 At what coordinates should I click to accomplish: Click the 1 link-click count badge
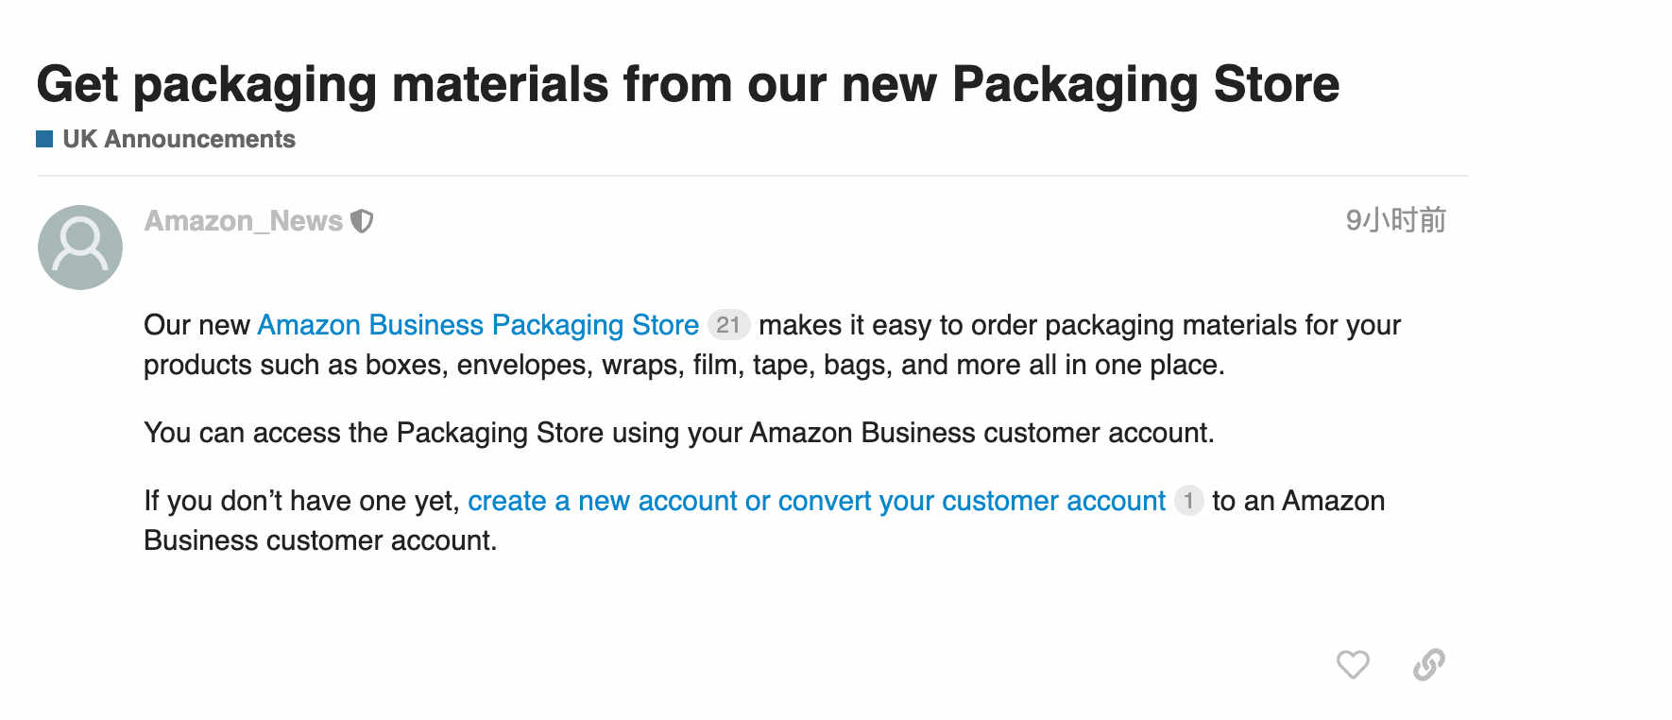point(1188,501)
